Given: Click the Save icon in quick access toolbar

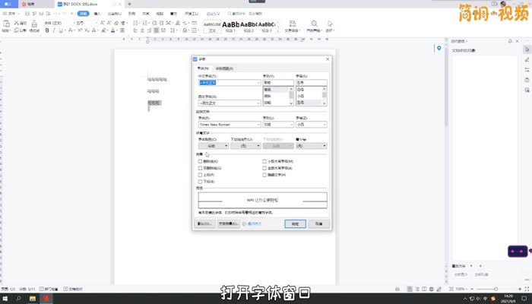Looking at the screenshot, I should tap(27, 14).
